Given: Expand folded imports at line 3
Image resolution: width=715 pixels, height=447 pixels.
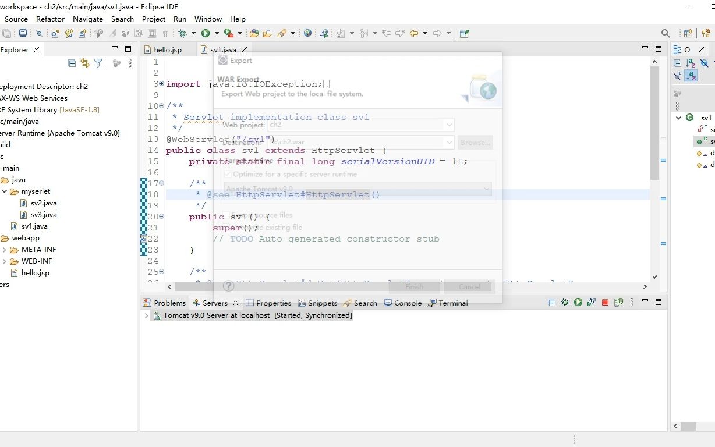Looking at the screenshot, I should [x=162, y=84].
